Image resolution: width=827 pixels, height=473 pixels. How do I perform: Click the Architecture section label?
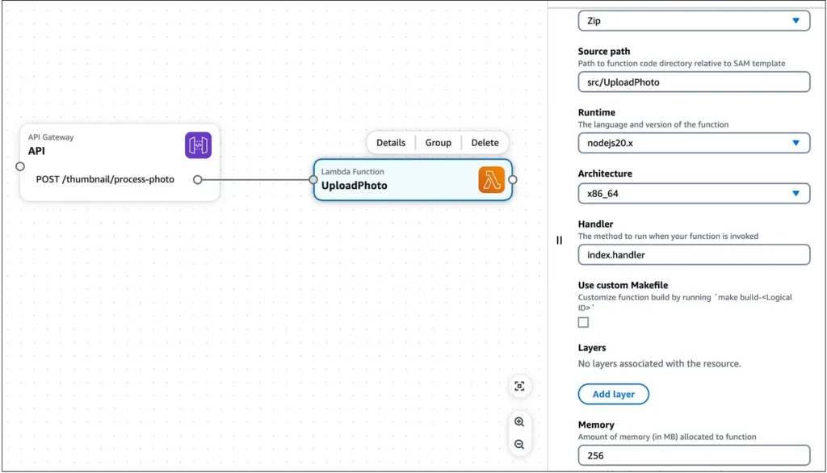click(x=605, y=174)
